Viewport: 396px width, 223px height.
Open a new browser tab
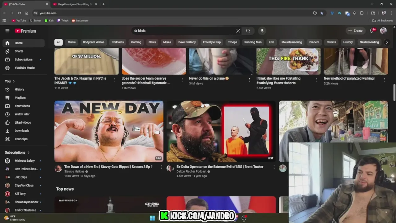pos(103,4)
